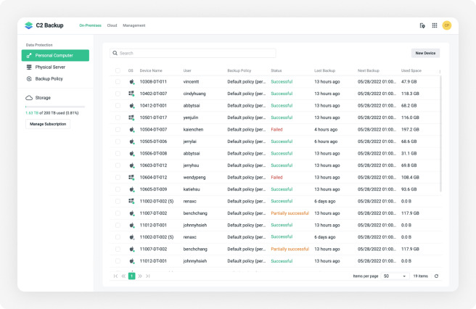476x309 pixels.
Task: Click the New Device button
Action: 424,53
